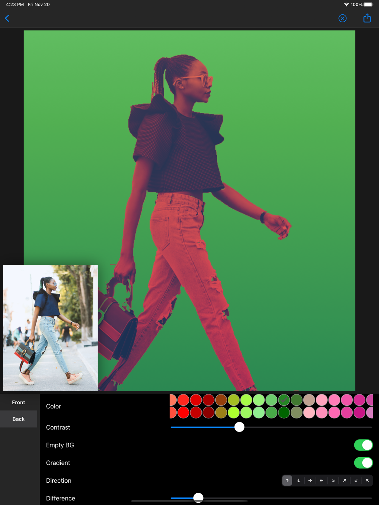Click the Contrast slider handle
The image size is (379, 505).
click(239, 427)
